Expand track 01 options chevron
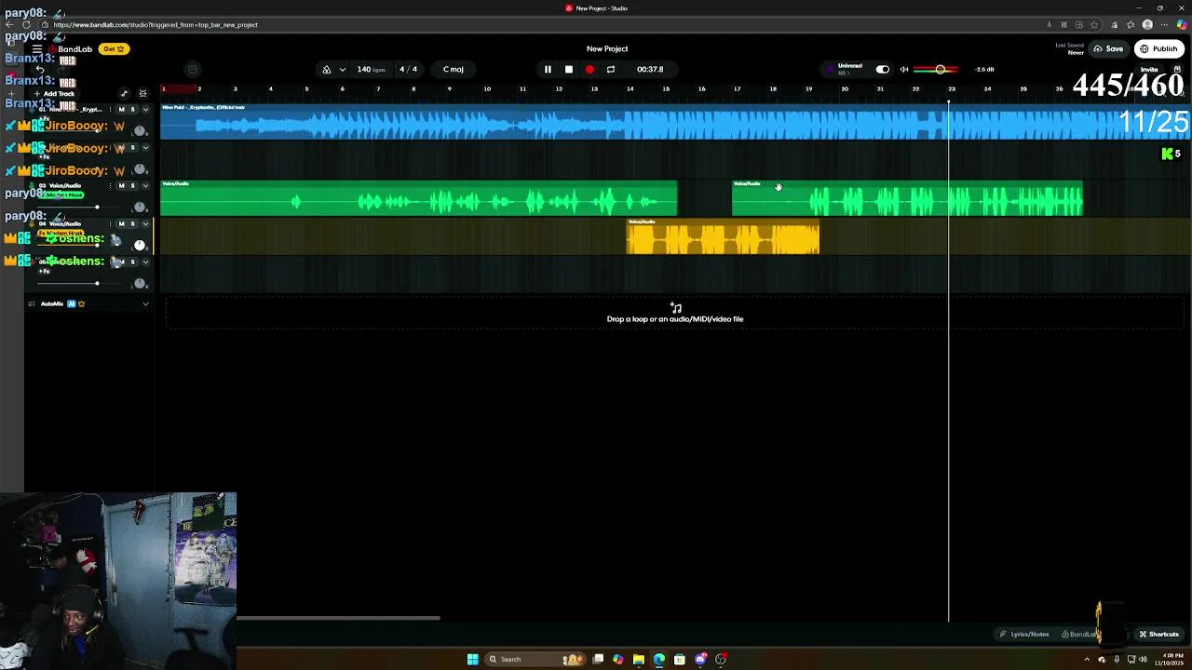This screenshot has height=670, width=1192. pos(145,110)
